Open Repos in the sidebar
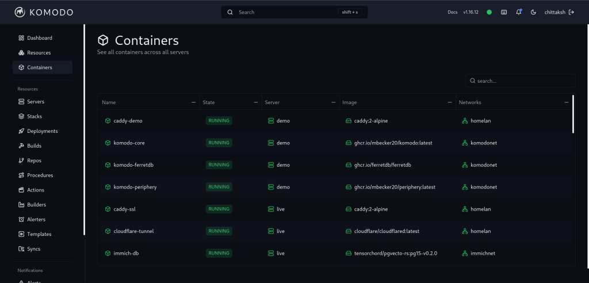 (x=43, y=160)
